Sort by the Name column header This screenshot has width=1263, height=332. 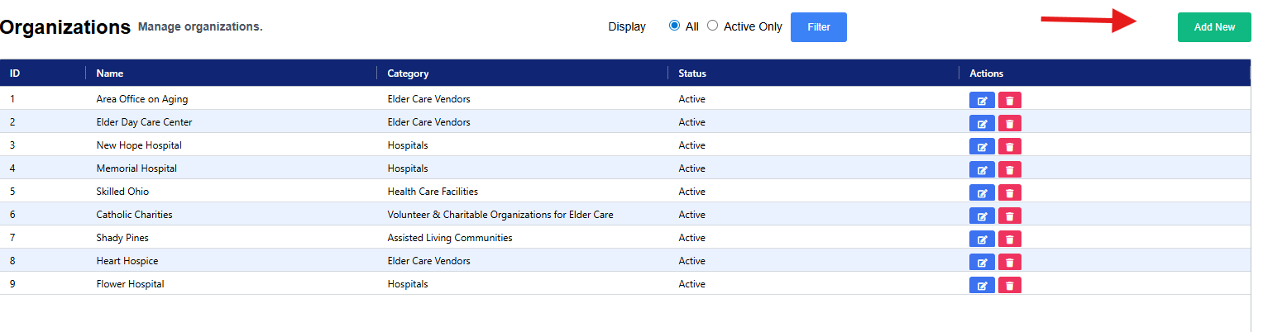[x=110, y=74]
